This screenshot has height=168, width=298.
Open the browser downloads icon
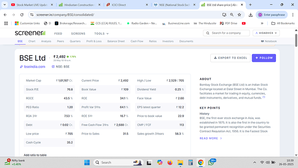click(250, 15)
